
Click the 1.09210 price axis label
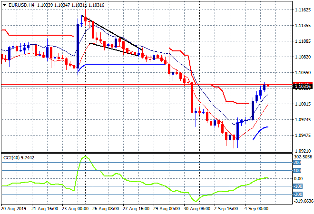pos(303,151)
